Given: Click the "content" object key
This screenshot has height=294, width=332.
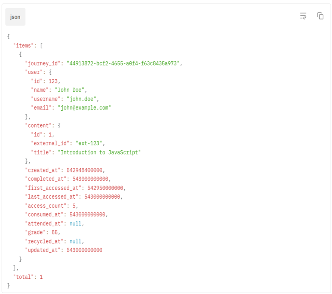Looking at the screenshot, I should pos(39,126).
